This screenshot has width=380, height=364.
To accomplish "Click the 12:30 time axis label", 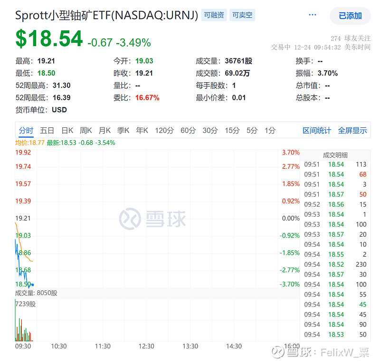I will [x=146, y=346].
